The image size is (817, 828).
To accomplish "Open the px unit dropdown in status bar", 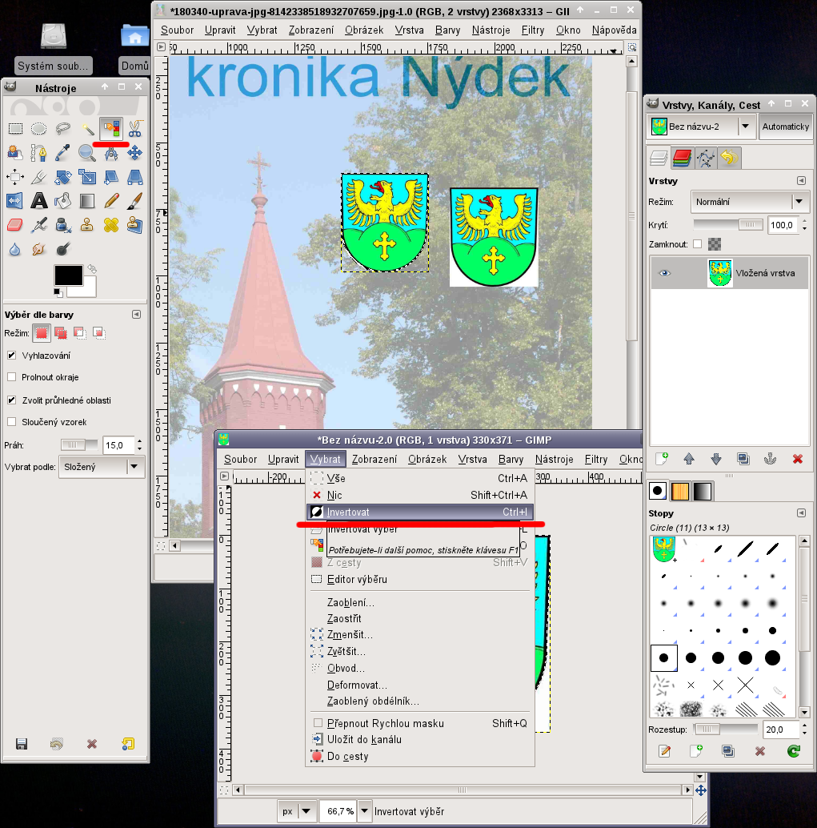I will (x=296, y=811).
